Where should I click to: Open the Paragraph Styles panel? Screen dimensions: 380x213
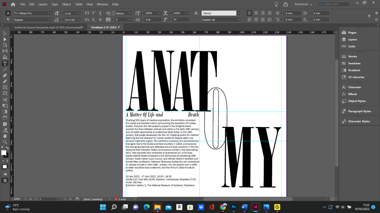359,111
